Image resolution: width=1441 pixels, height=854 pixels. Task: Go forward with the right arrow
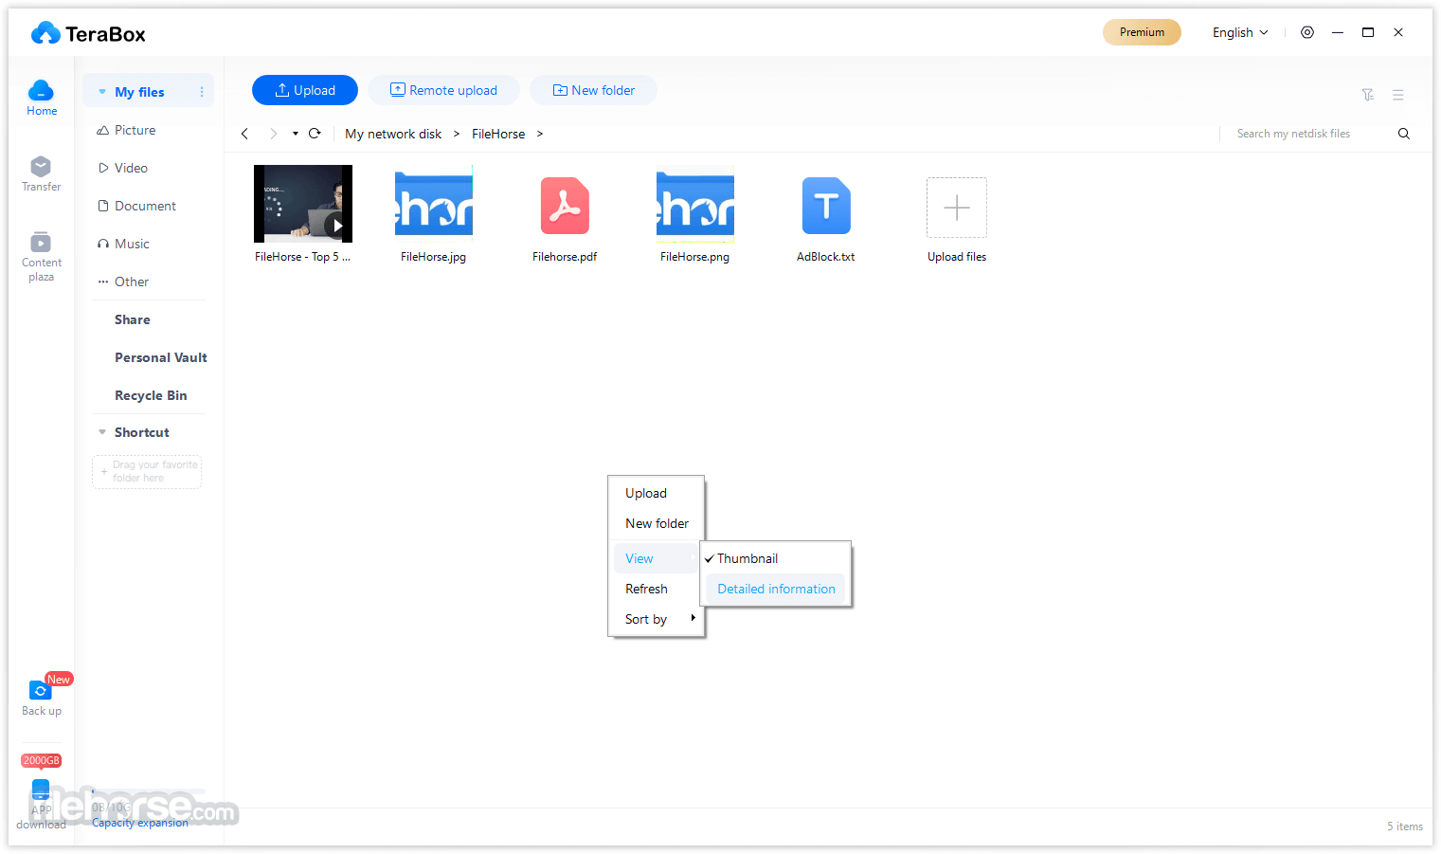274,134
